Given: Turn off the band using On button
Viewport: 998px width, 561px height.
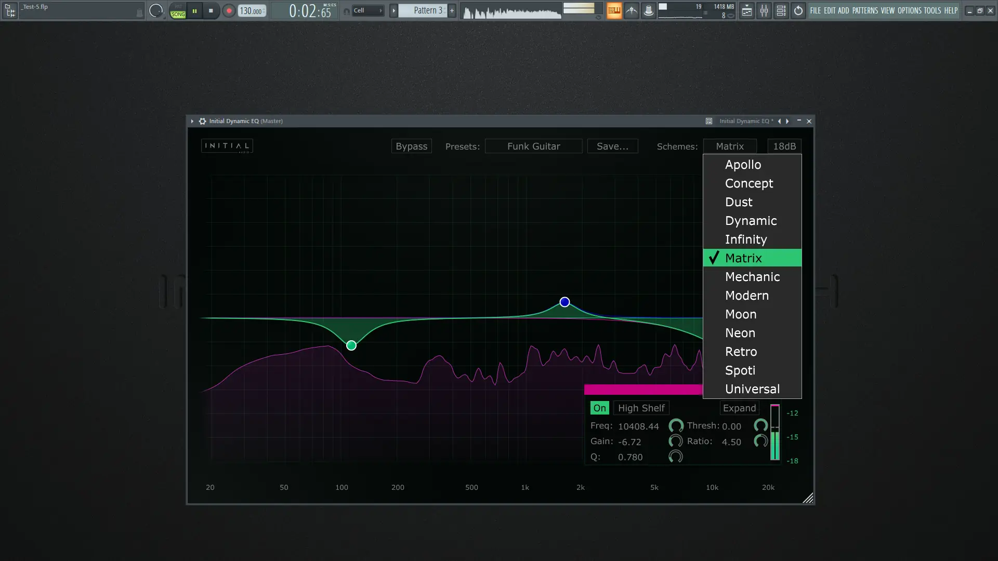Looking at the screenshot, I should [x=599, y=408].
